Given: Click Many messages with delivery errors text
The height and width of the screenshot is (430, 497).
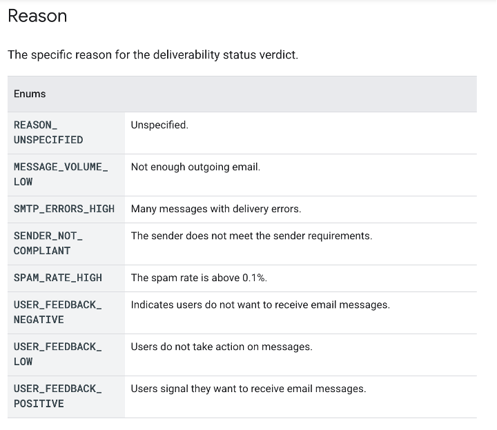Looking at the screenshot, I should pyautogui.click(x=216, y=209).
